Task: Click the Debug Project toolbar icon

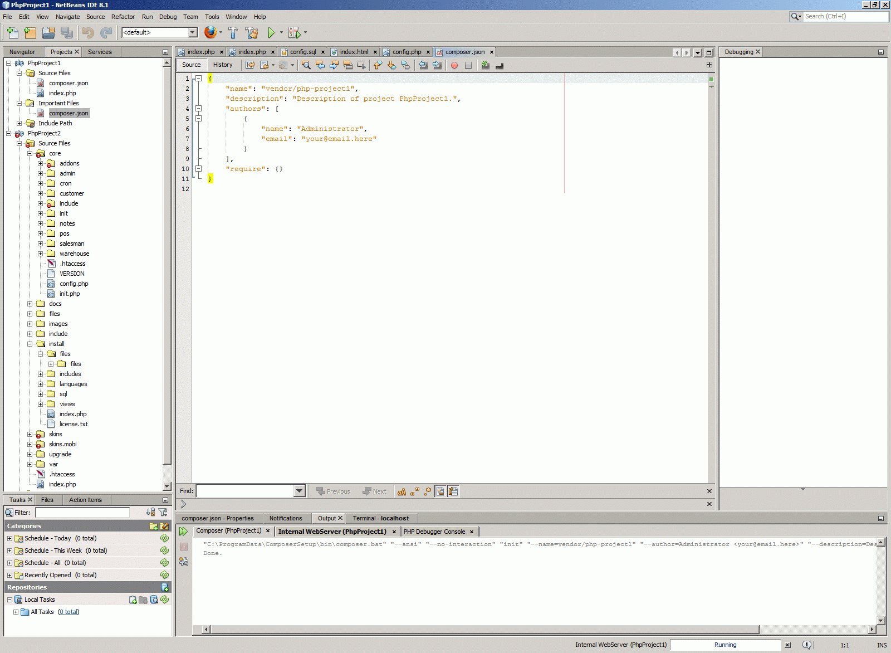Action: pyautogui.click(x=294, y=32)
